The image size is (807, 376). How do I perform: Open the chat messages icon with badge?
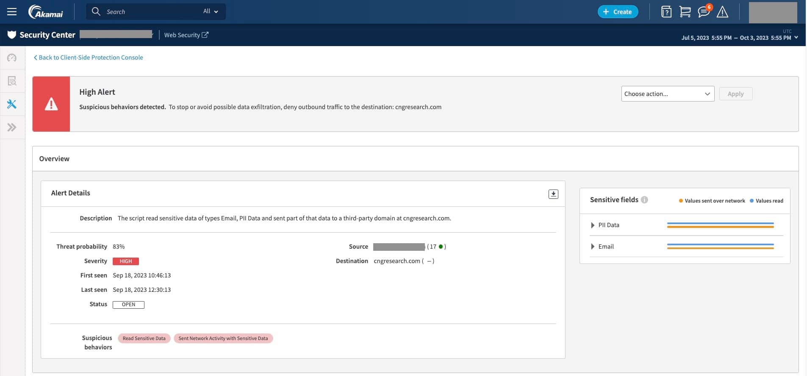704,12
